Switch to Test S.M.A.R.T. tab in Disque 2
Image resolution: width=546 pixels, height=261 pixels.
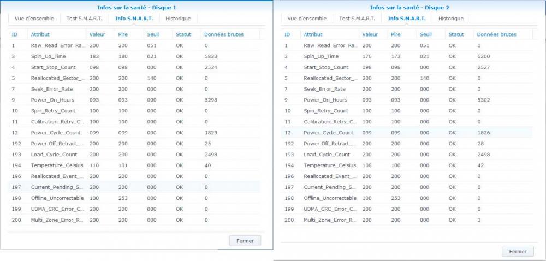357,19
